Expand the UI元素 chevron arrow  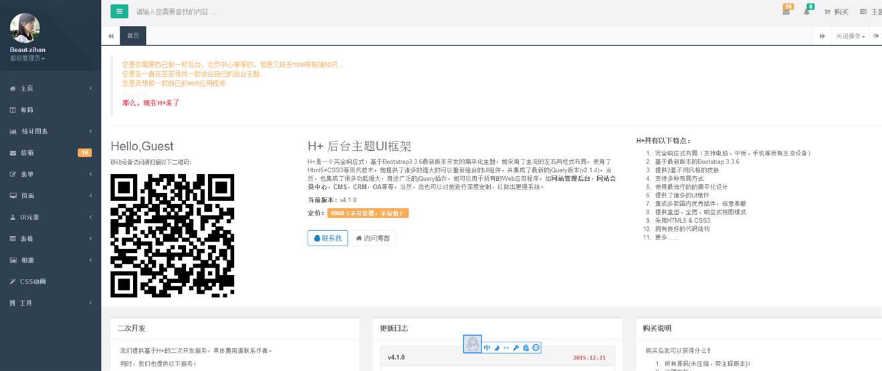(x=90, y=217)
